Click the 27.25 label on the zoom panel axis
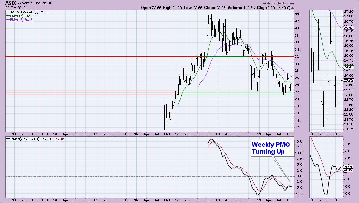This screenshot has height=203, width=359. (x=349, y=11)
